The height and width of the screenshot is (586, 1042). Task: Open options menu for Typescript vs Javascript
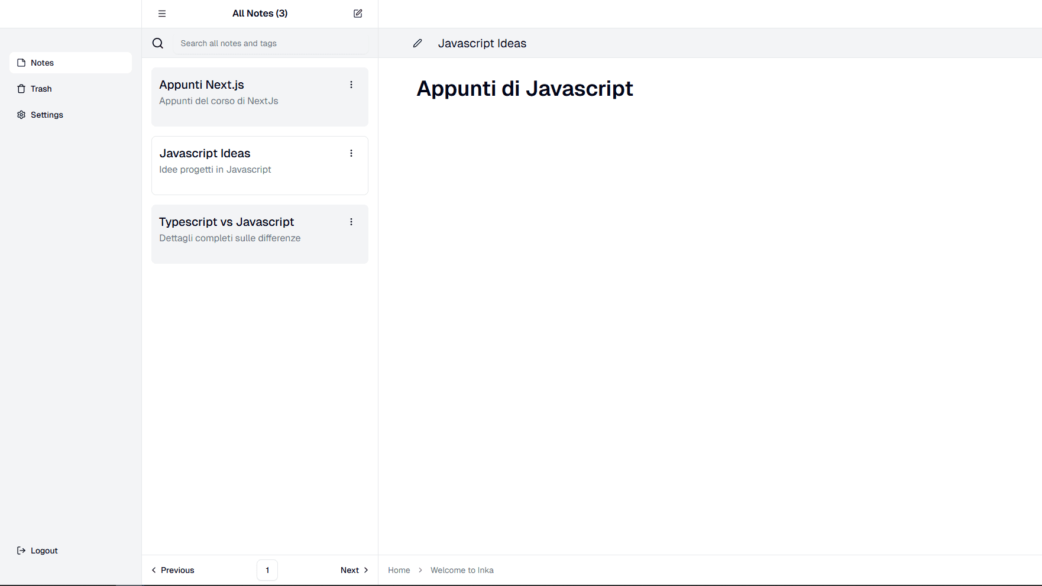tap(351, 222)
